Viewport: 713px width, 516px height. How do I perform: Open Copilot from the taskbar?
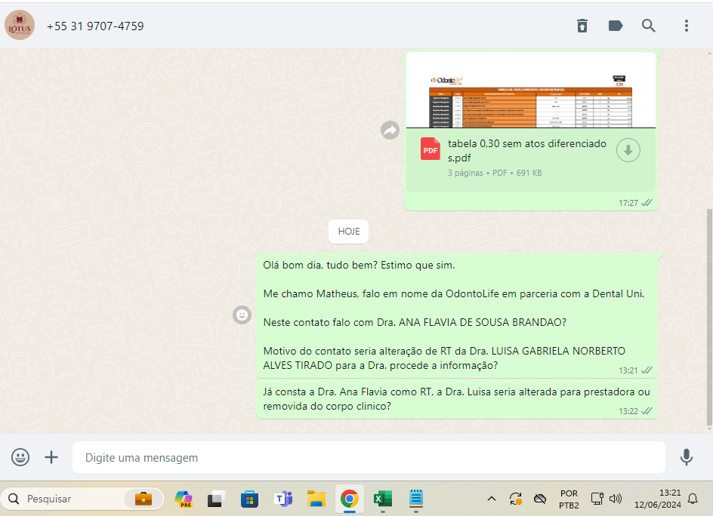tap(184, 499)
